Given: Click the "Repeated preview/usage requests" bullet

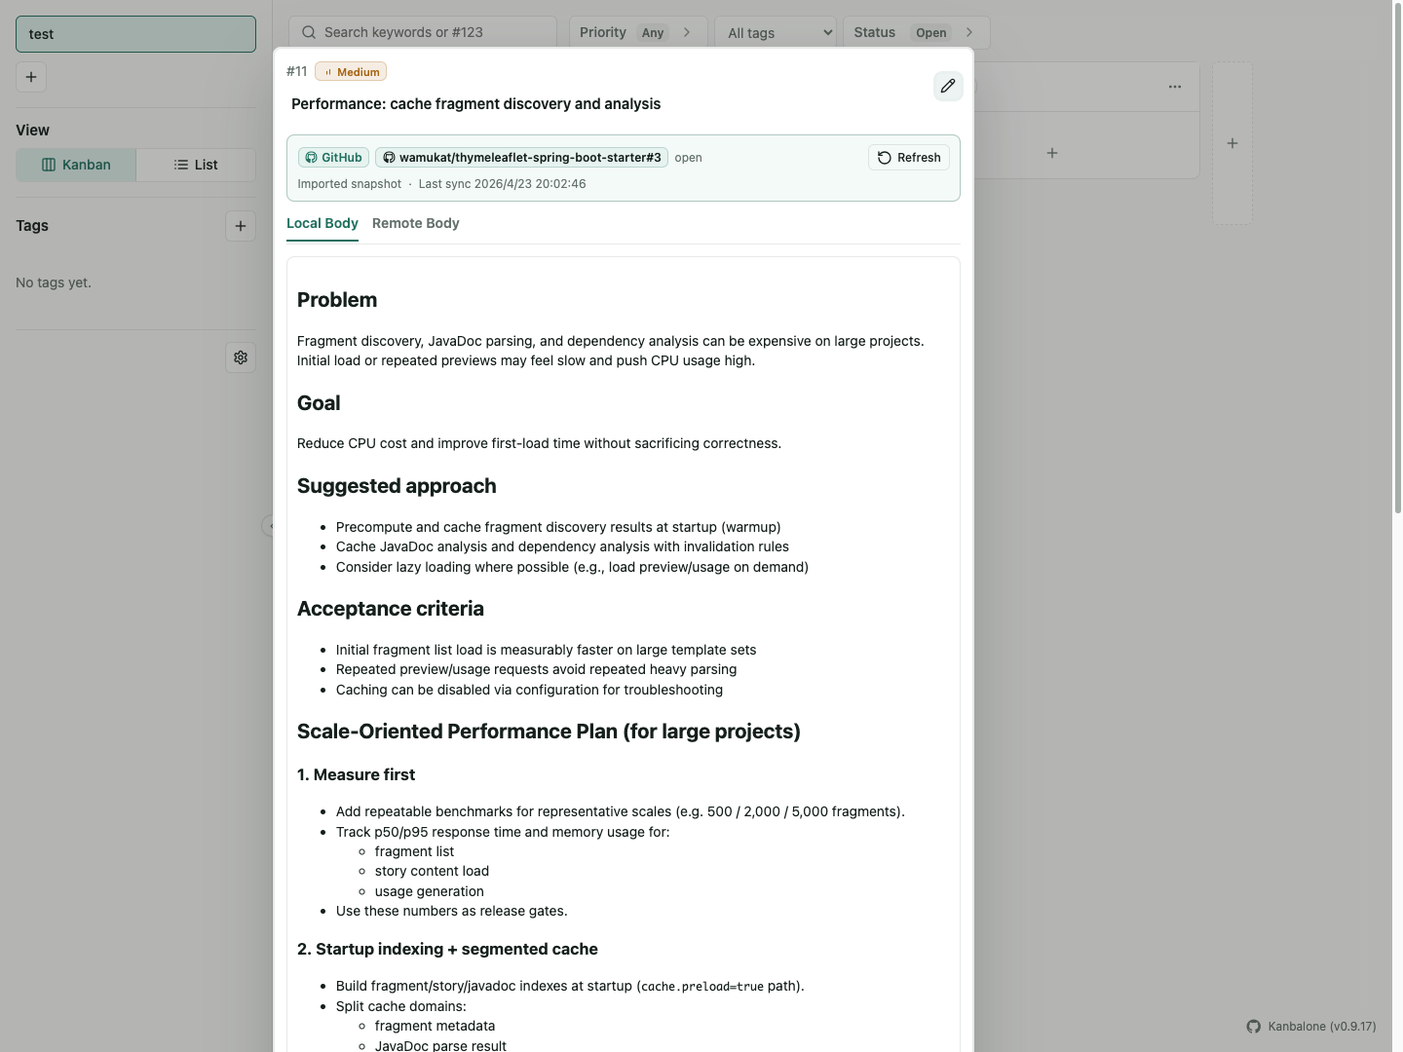Looking at the screenshot, I should [536, 670].
